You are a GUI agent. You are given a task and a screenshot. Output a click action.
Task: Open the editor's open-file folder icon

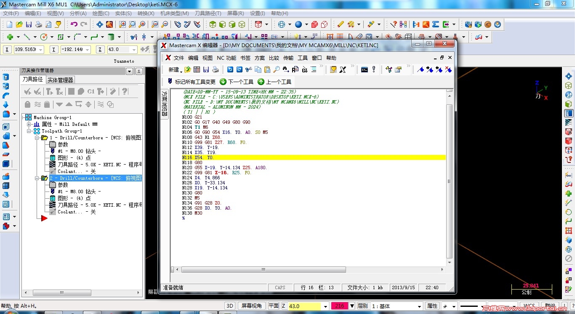pyautogui.click(x=188, y=69)
